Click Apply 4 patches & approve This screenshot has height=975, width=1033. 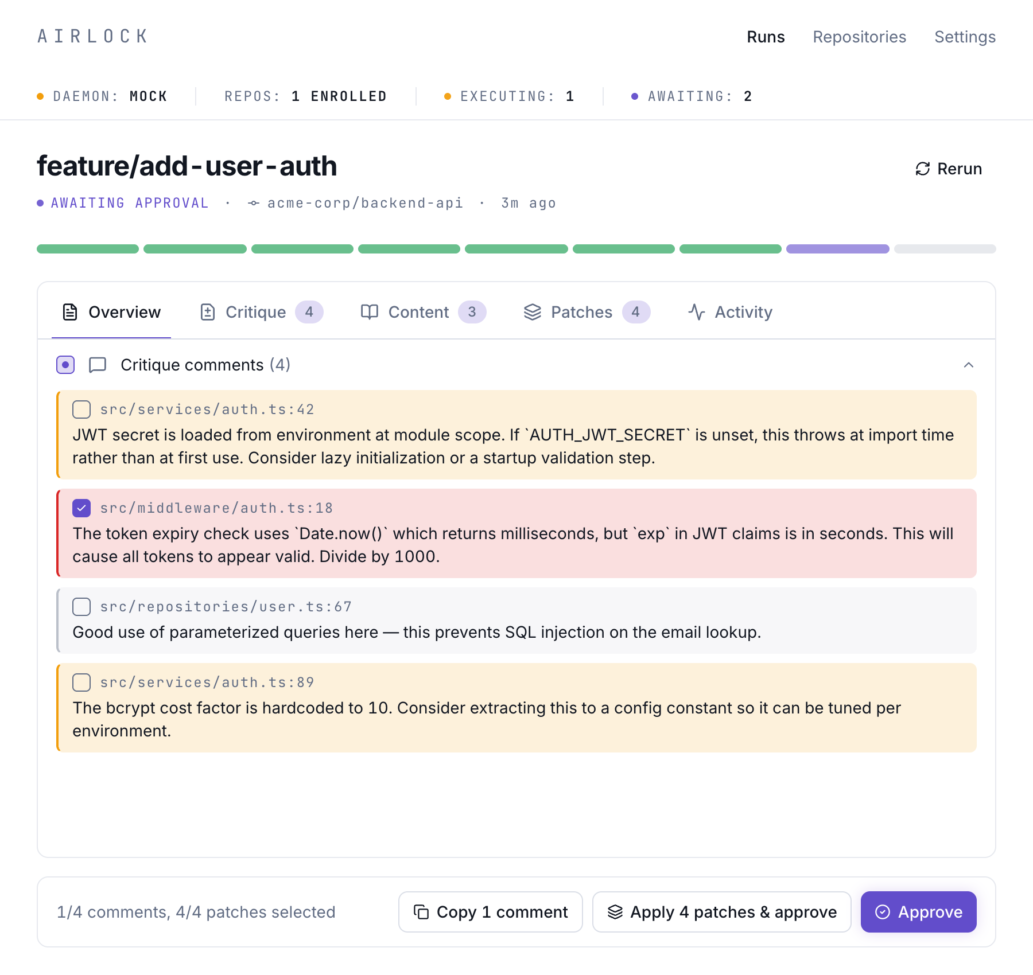tap(721, 911)
